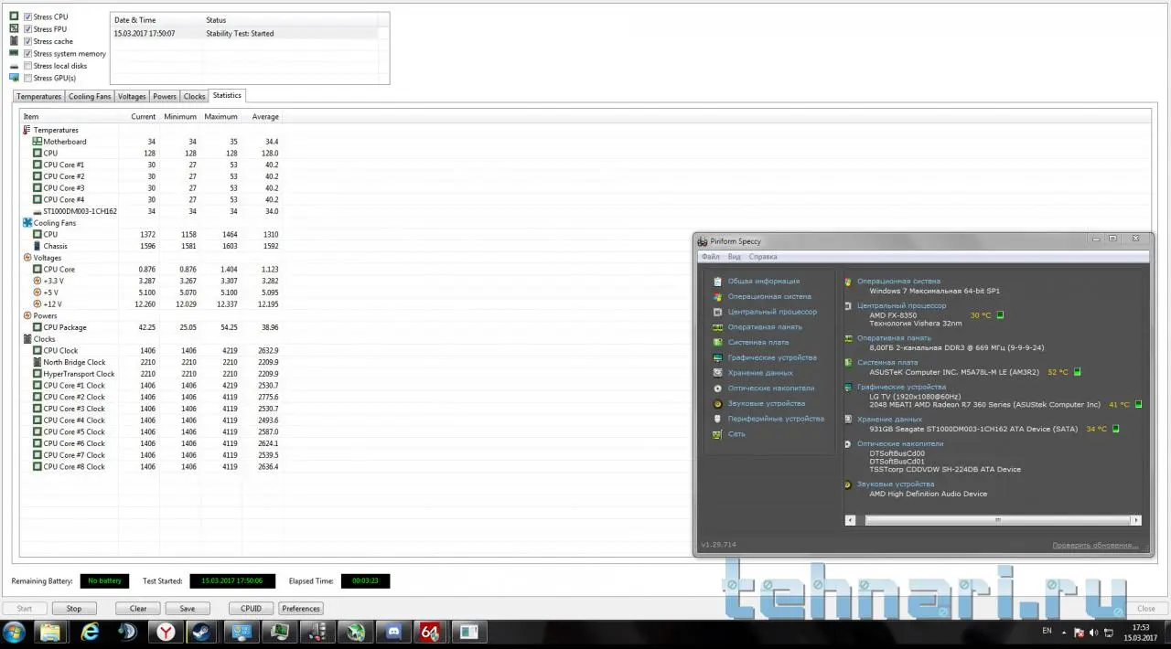Viewport: 1171px width, 649px height.
Task: Open Windows Explorer from taskbar
Action: (x=49, y=632)
